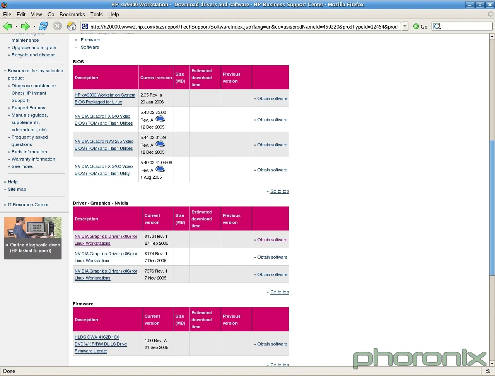Click the Google search engine icon
The image size is (495, 376).
[437, 26]
